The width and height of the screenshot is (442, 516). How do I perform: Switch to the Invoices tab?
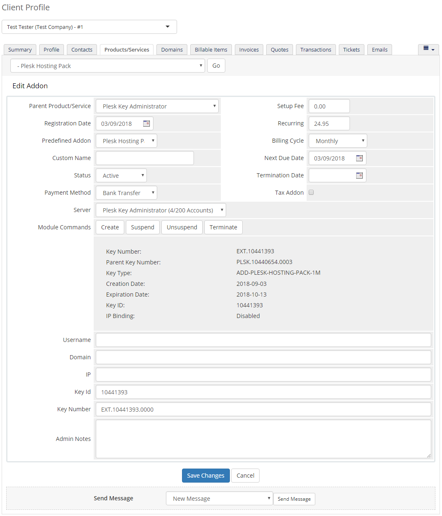[248, 49]
